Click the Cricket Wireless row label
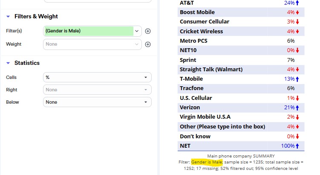The height and width of the screenshot is (175, 320). [x=201, y=31]
